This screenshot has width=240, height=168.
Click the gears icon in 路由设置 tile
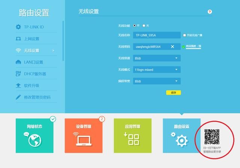(x=180, y=139)
